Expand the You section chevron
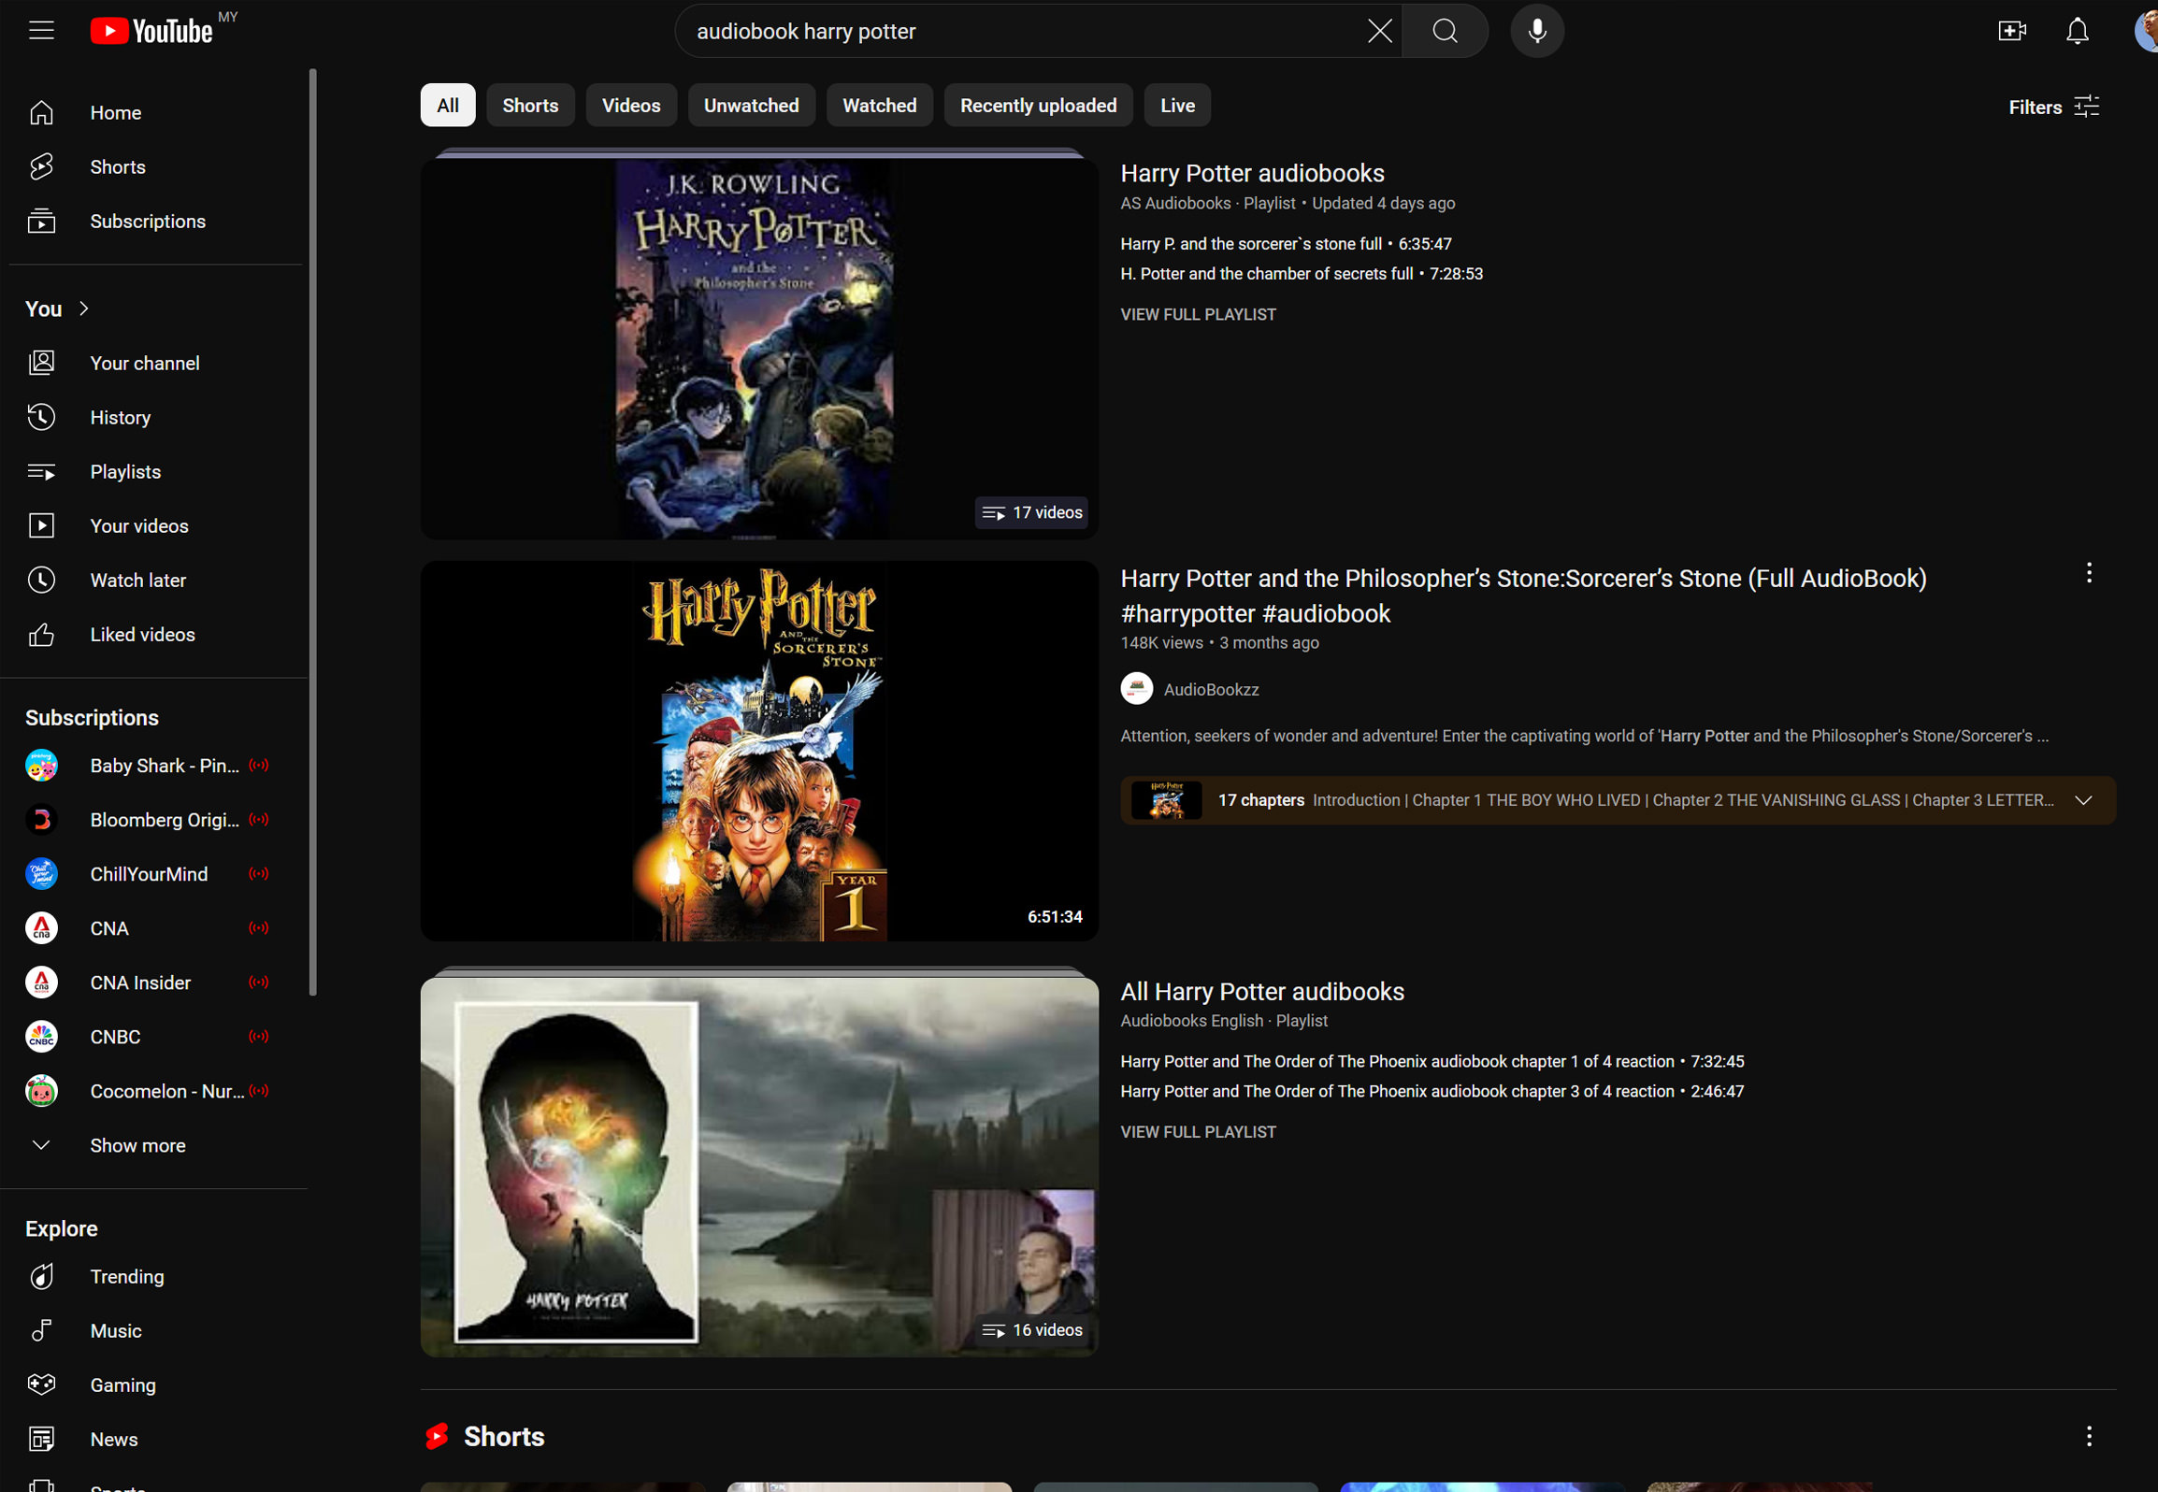 (x=84, y=308)
